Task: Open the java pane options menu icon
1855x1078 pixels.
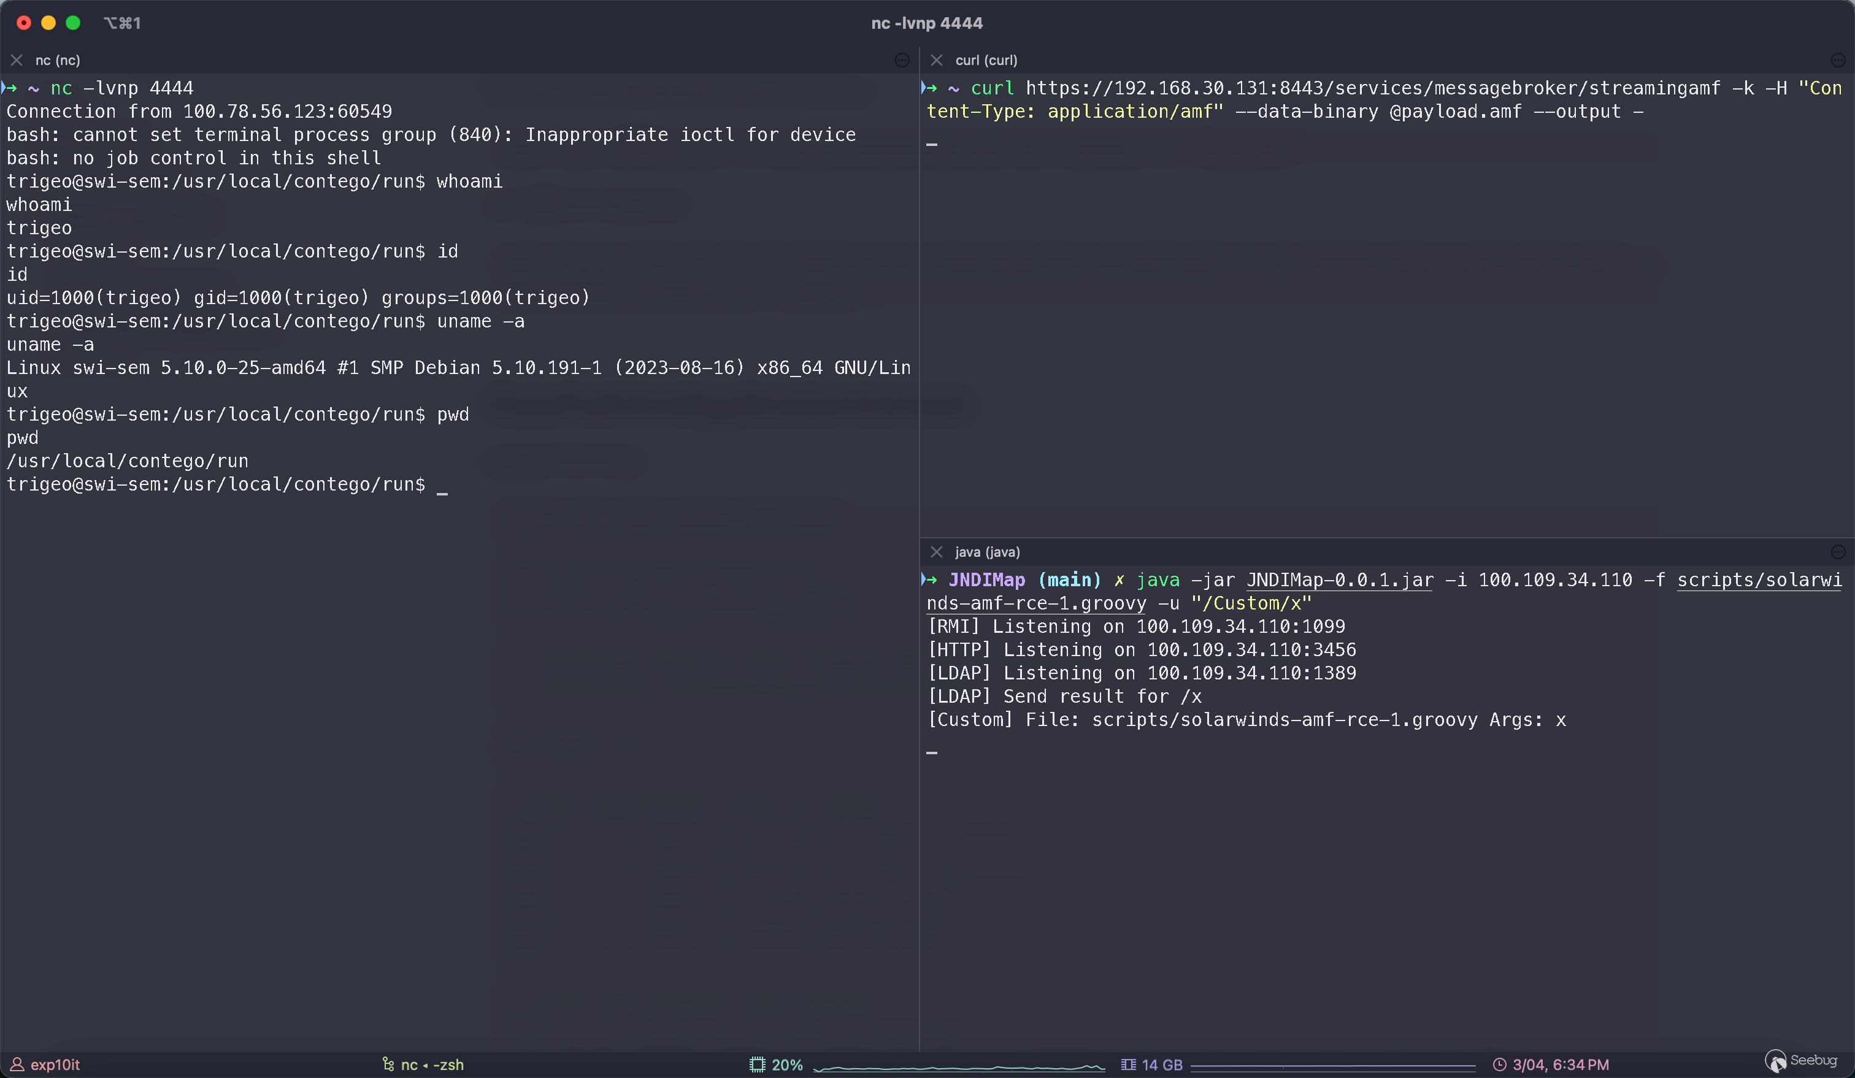Action: 1837,552
